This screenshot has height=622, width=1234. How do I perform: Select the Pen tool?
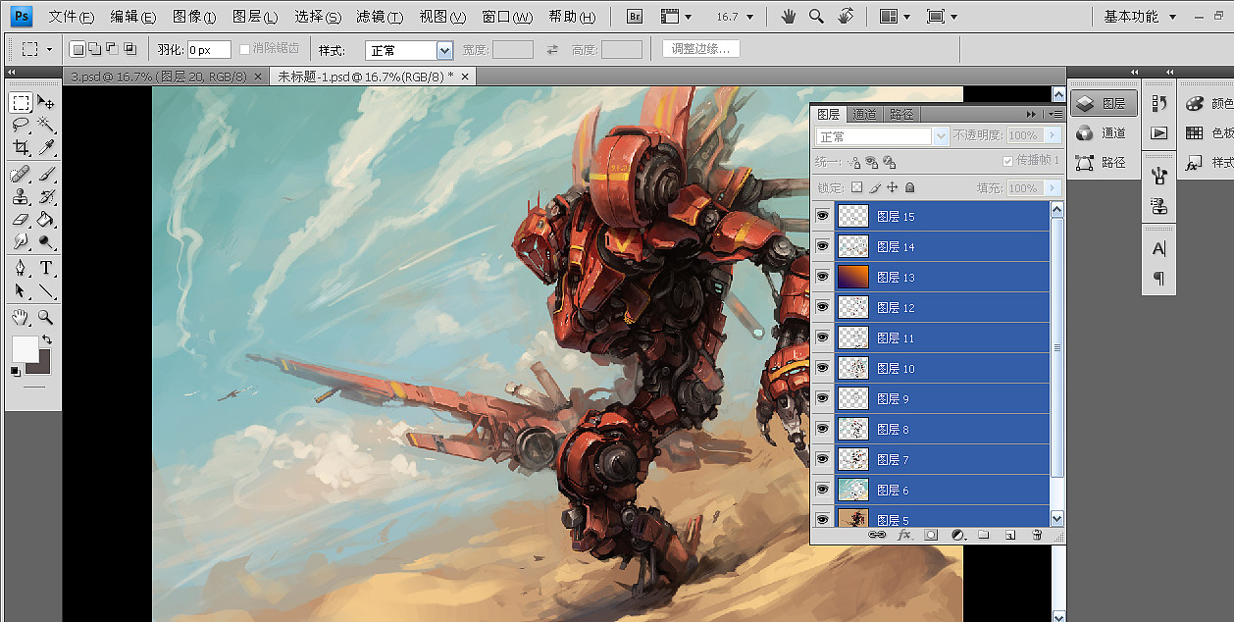tap(21, 268)
